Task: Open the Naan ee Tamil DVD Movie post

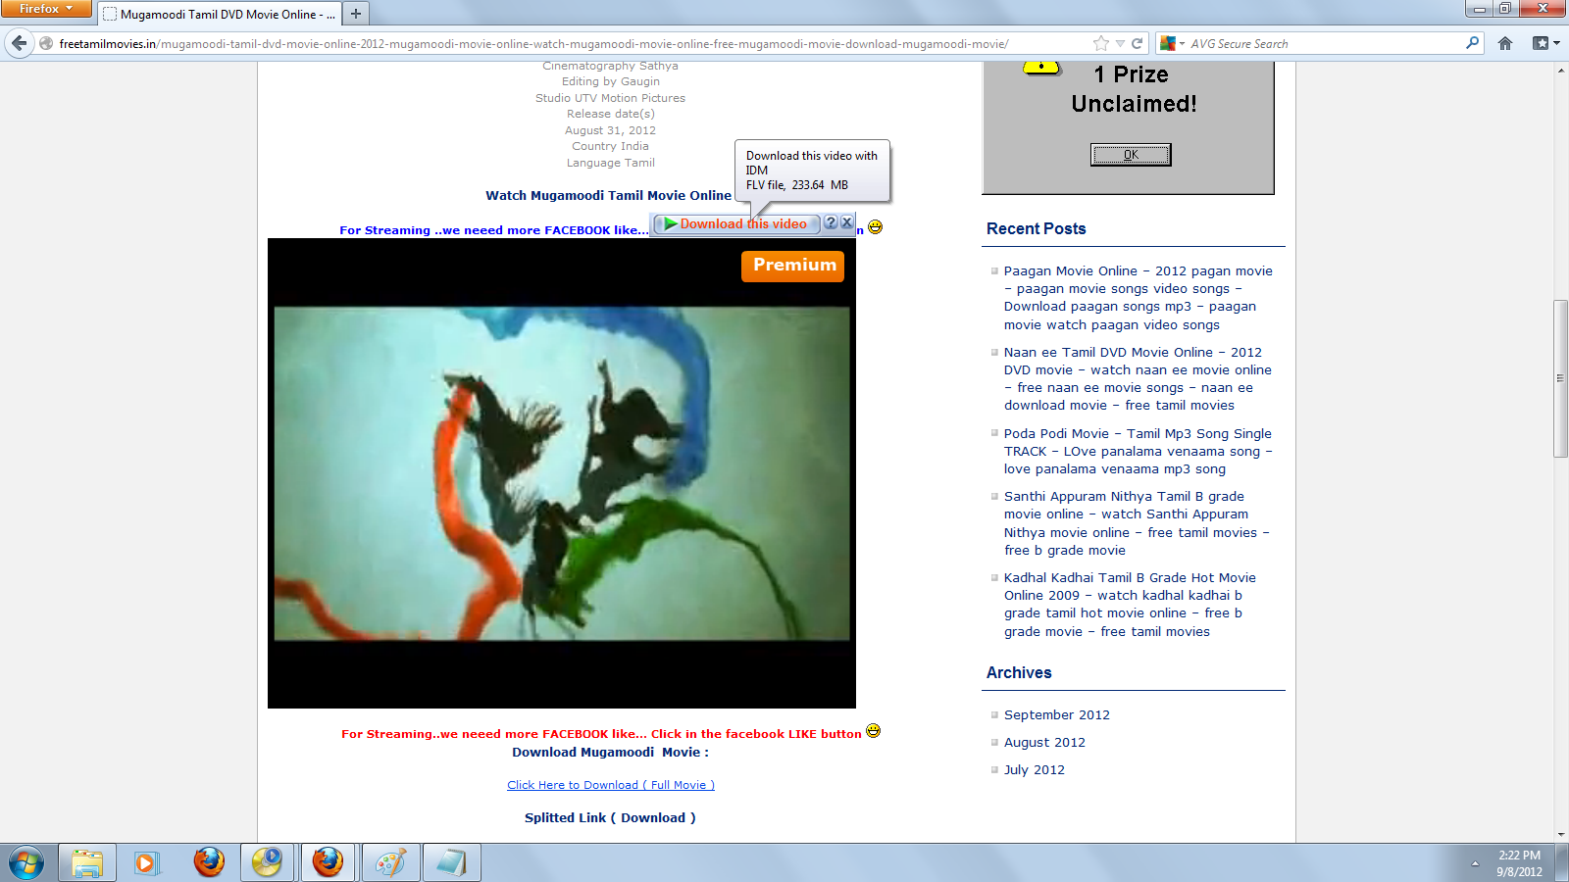Action: pyautogui.click(x=1138, y=378)
